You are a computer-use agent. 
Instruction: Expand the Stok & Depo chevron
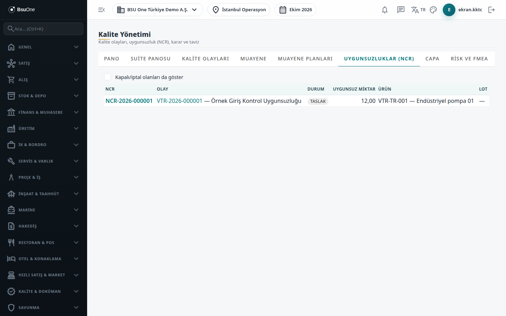click(x=76, y=96)
